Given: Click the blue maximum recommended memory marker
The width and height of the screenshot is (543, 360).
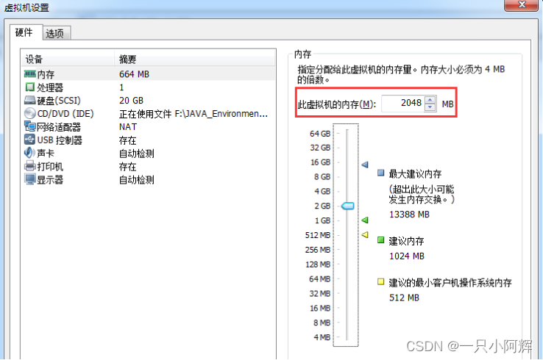Looking at the screenshot, I should tap(365, 165).
